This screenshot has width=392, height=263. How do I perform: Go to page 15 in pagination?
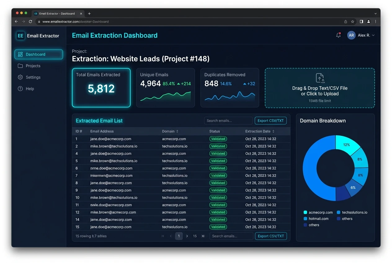[195, 236]
